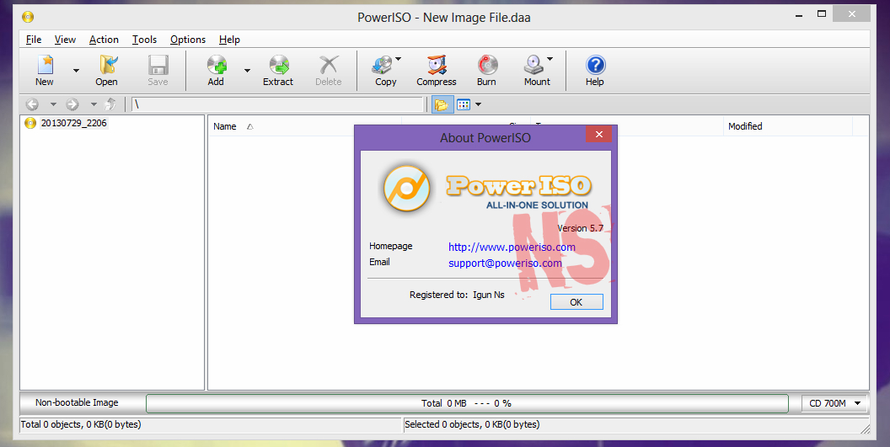Click the Up one level icon
Image resolution: width=890 pixels, height=447 pixels.
pos(110,104)
